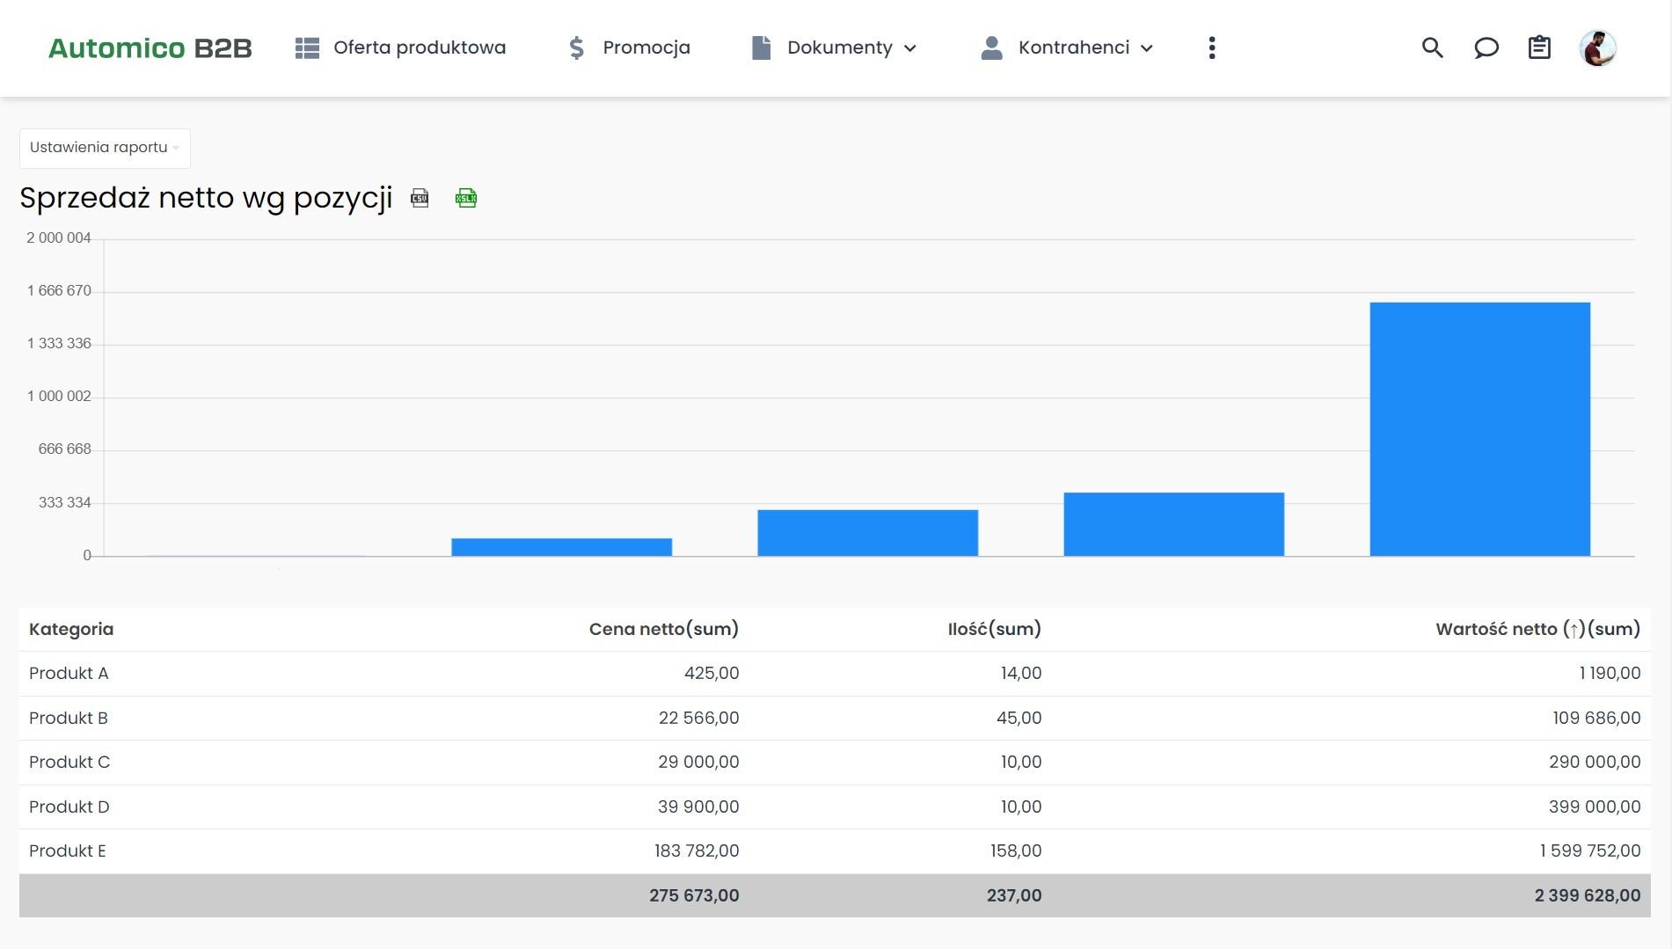Open the clipboard icon in header
Screen dimensions: 1672x949
point(1539,47)
